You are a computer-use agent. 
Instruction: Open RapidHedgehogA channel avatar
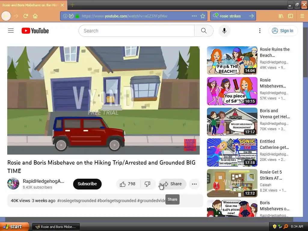tap(13, 184)
